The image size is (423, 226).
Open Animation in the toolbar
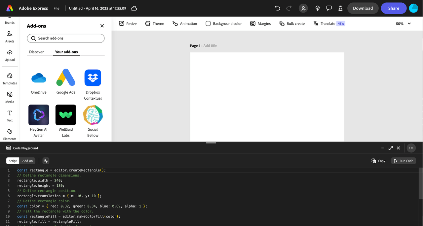(185, 23)
